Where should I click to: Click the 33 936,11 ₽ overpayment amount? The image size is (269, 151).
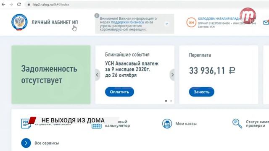[212, 70]
